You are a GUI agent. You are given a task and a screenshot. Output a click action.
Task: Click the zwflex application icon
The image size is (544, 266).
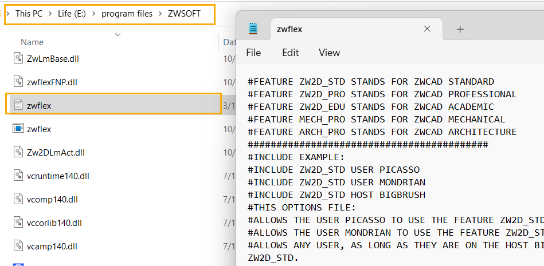[18, 129]
